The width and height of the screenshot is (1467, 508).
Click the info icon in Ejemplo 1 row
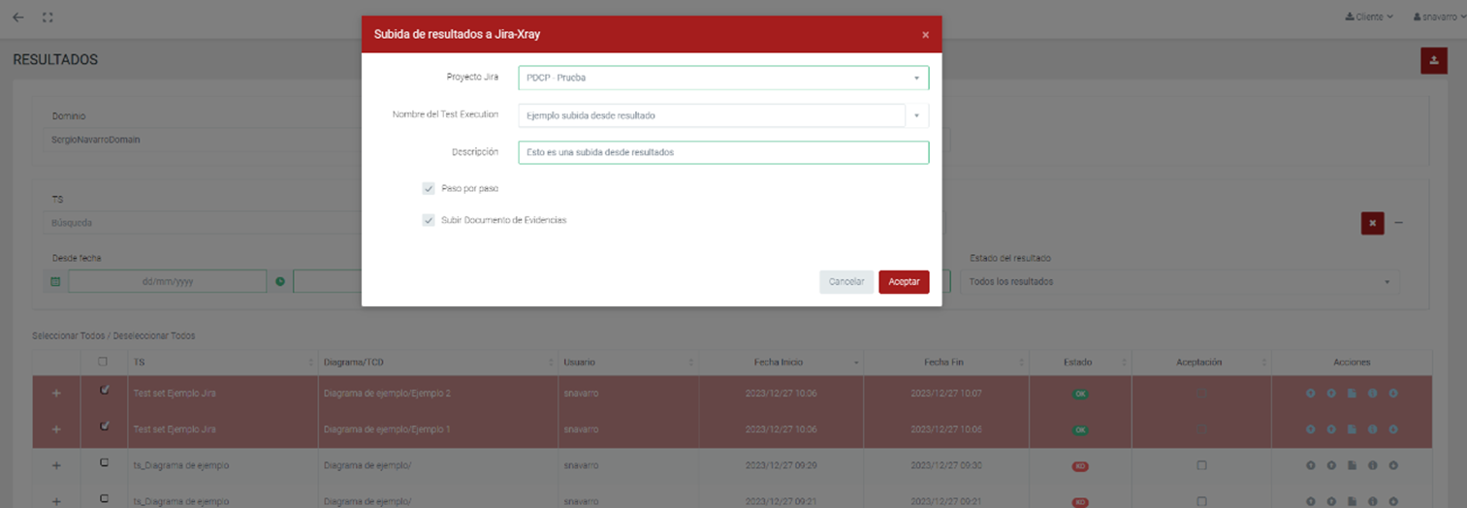click(1372, 429)
